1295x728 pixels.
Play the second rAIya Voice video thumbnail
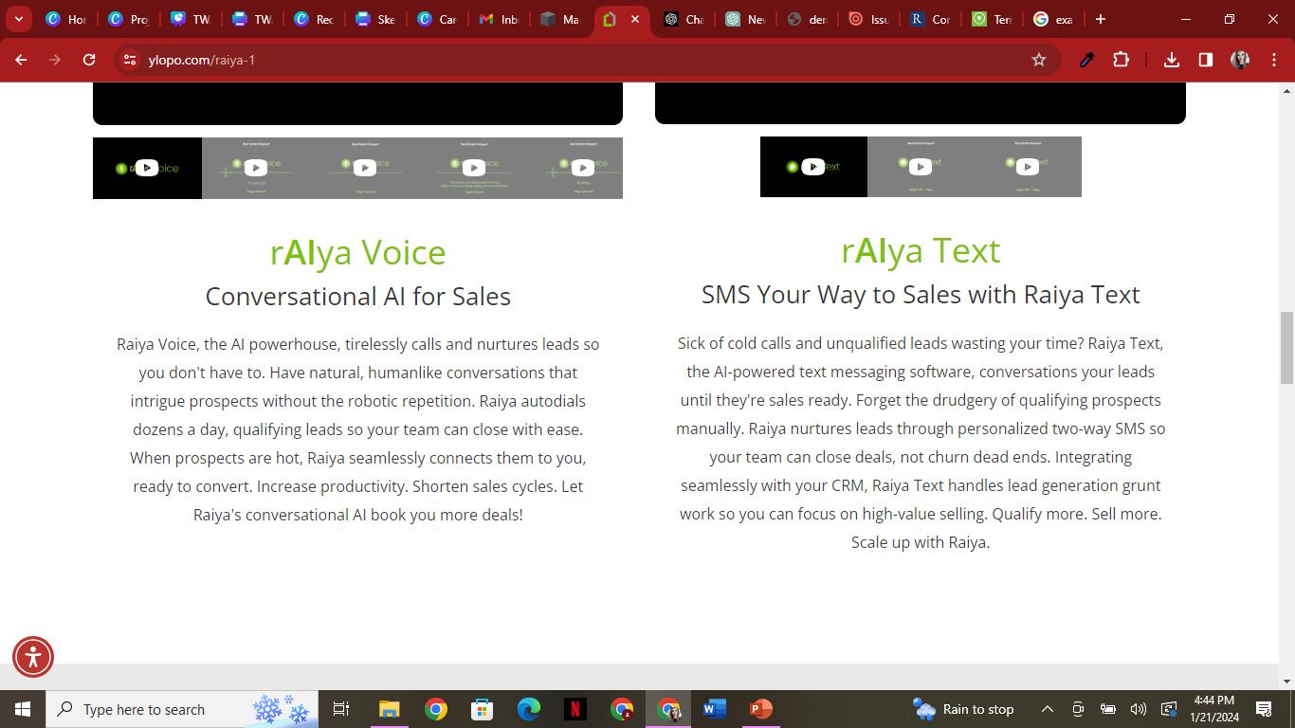coord(255,168)
